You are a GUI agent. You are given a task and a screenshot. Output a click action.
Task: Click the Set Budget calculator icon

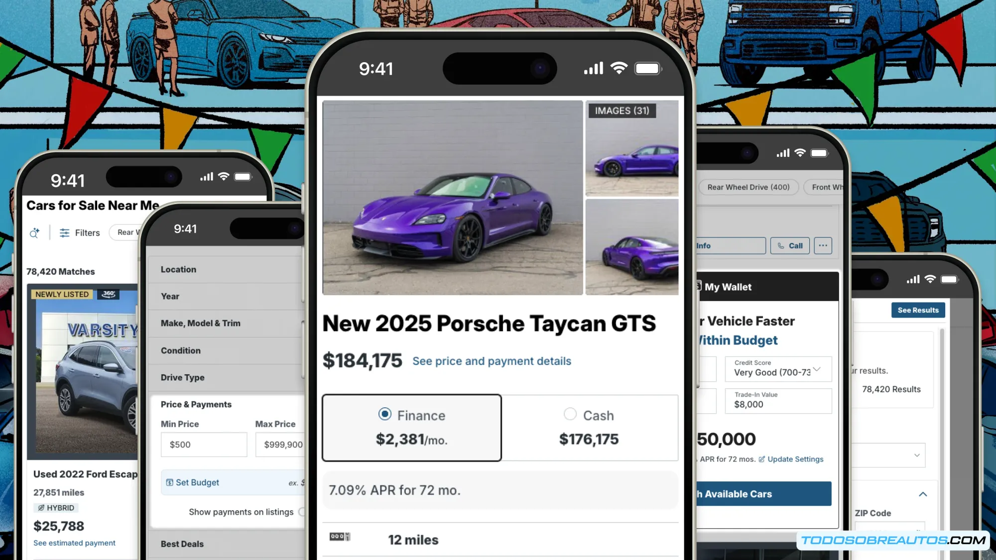(169, 482)
